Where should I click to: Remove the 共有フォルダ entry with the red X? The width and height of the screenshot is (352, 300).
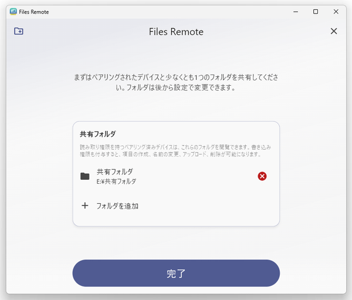click(262, 176)
